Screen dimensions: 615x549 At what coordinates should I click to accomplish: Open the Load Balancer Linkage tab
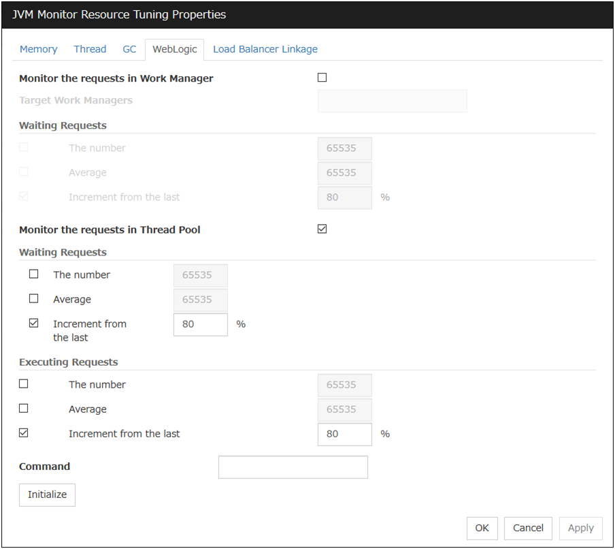(265, 49)
